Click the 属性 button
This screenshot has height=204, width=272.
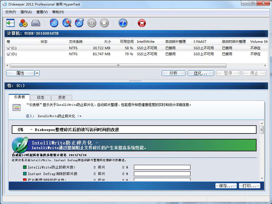click(20, 73)
